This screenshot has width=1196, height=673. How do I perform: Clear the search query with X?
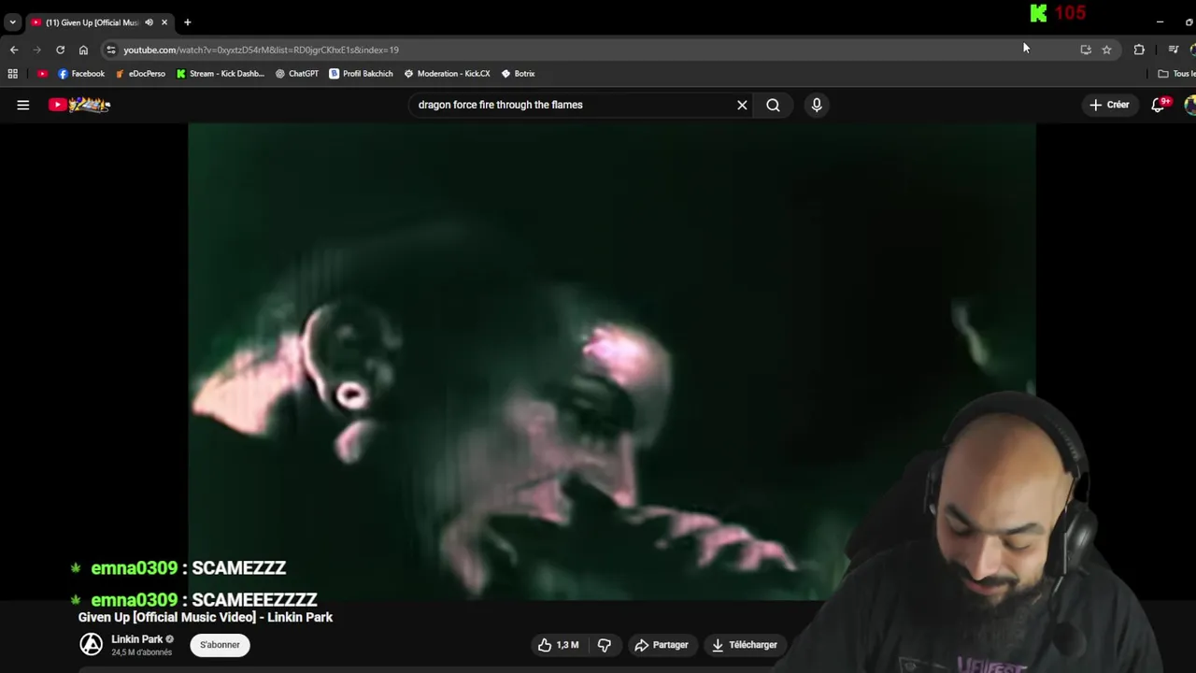pyautogui.click(x=742, y=105)
